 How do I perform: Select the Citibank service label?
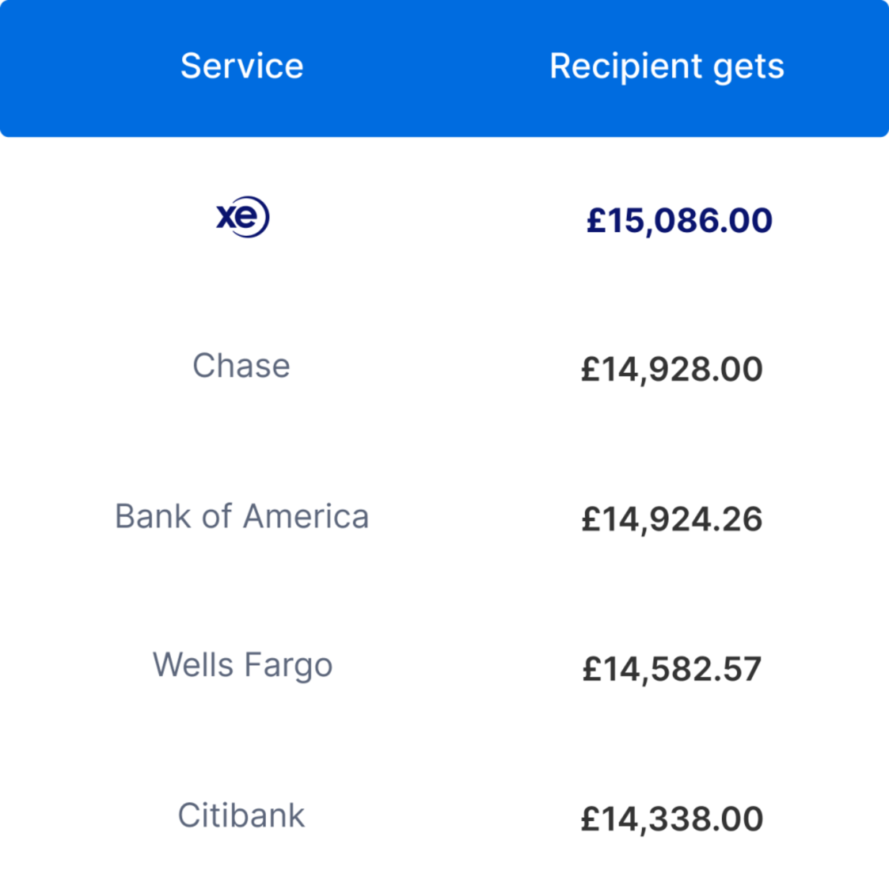point(241,815)
